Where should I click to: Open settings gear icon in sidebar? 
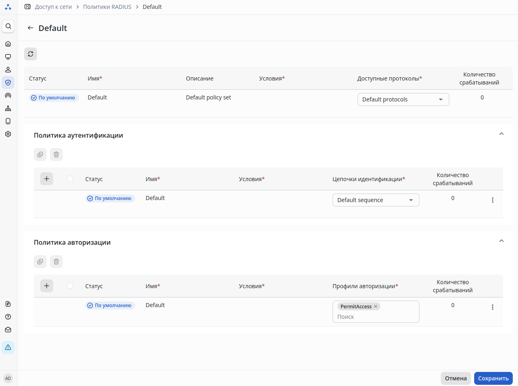tap(8, 134)
